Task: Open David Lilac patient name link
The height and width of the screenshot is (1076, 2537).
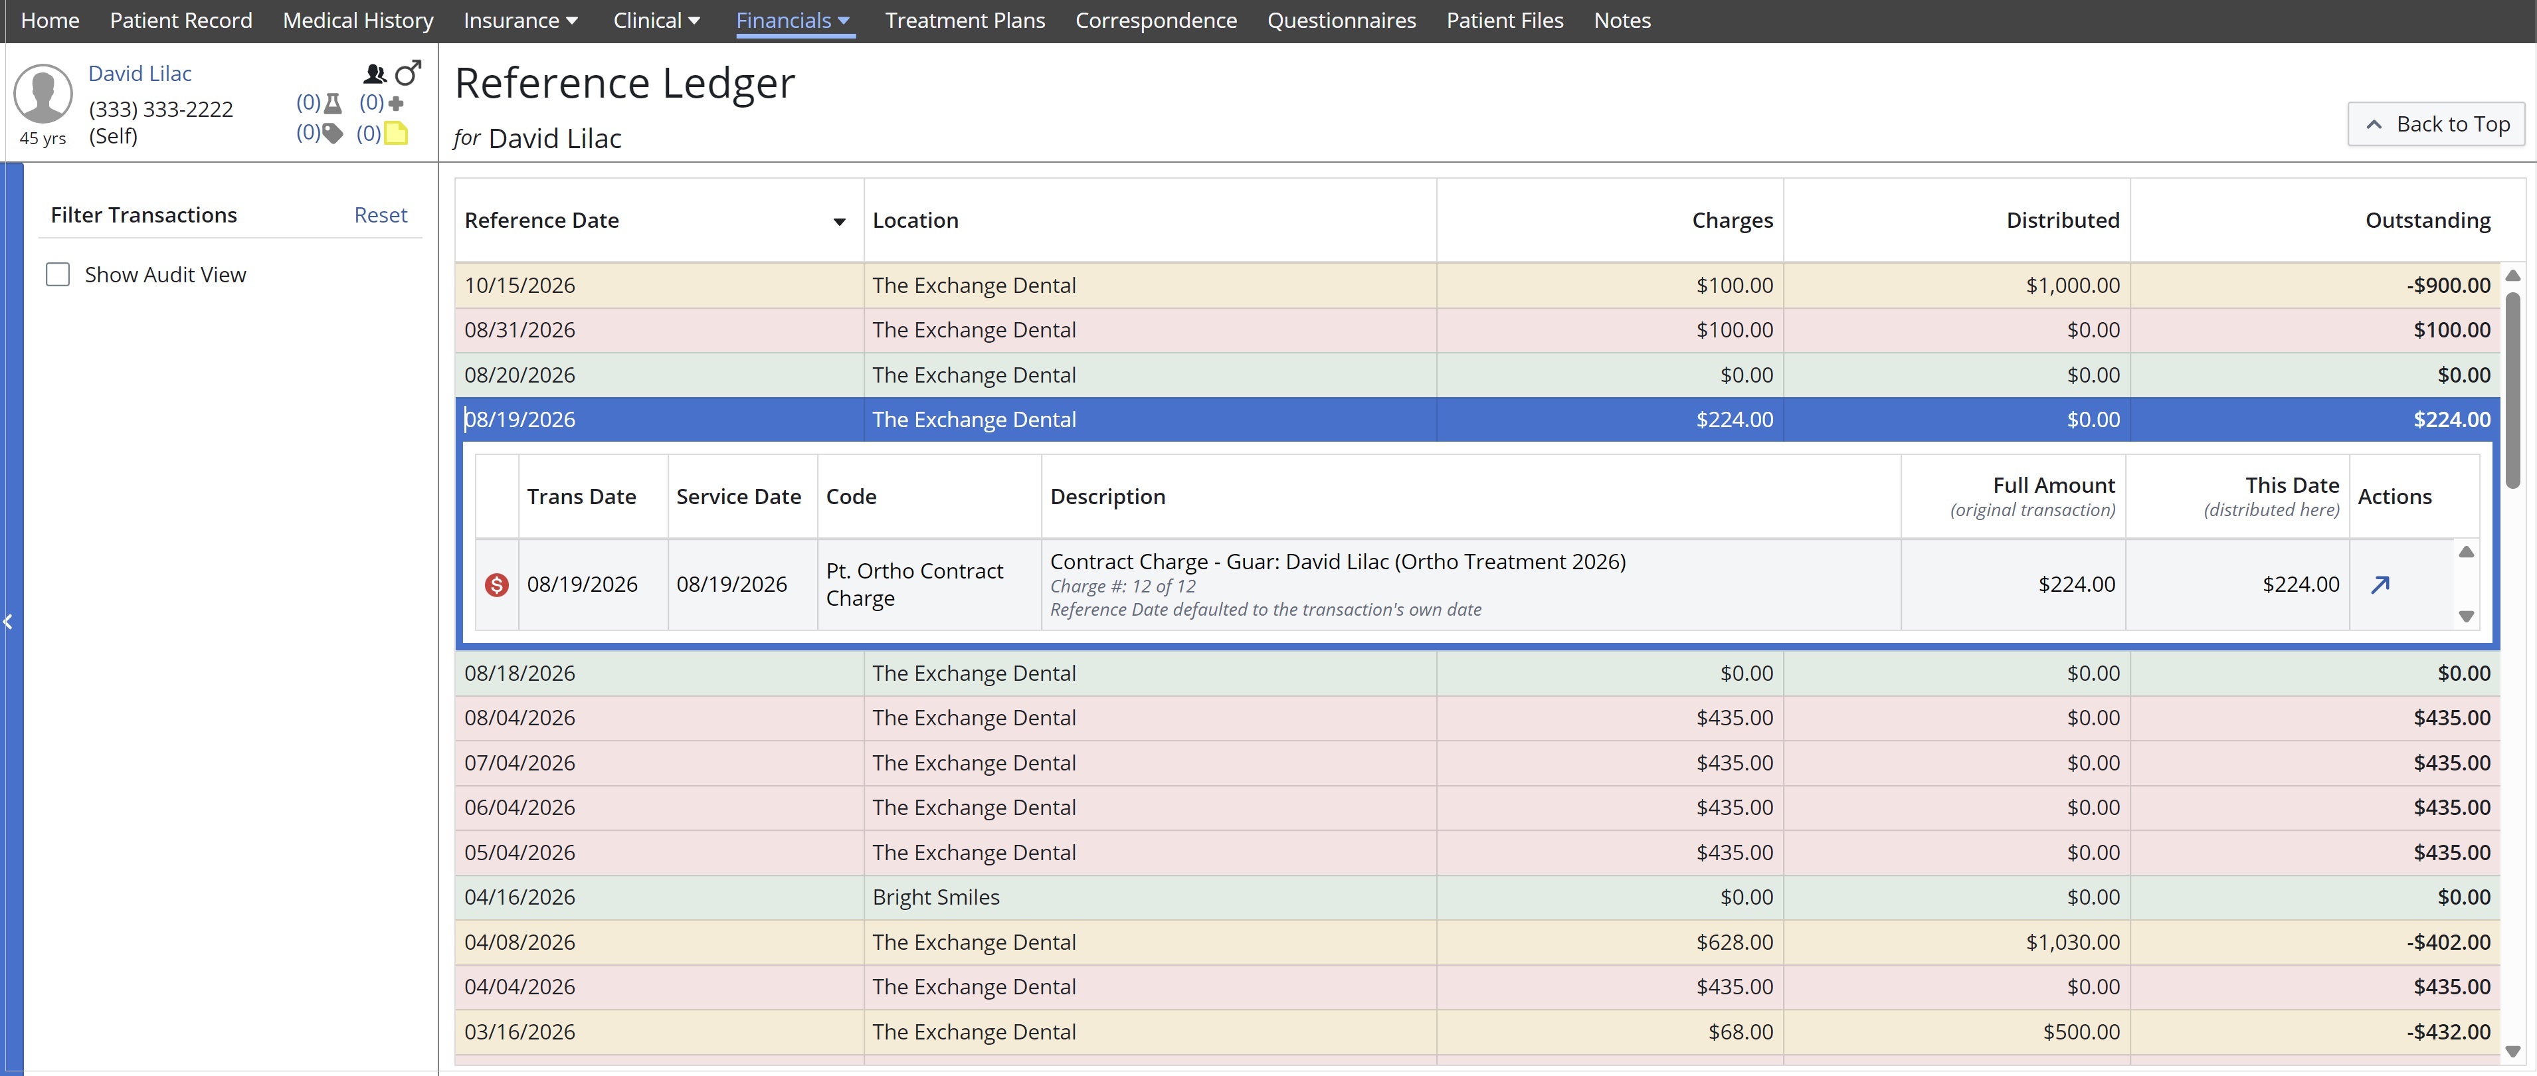Action: [140, 74]
